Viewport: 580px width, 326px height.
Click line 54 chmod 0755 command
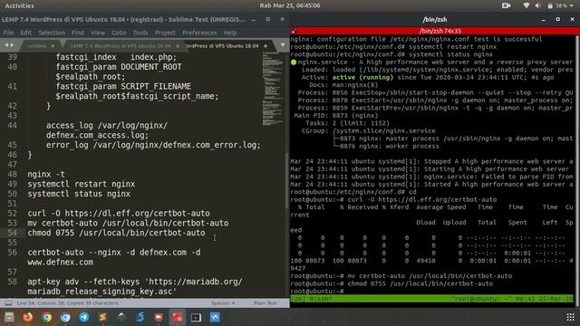[116, 233]
